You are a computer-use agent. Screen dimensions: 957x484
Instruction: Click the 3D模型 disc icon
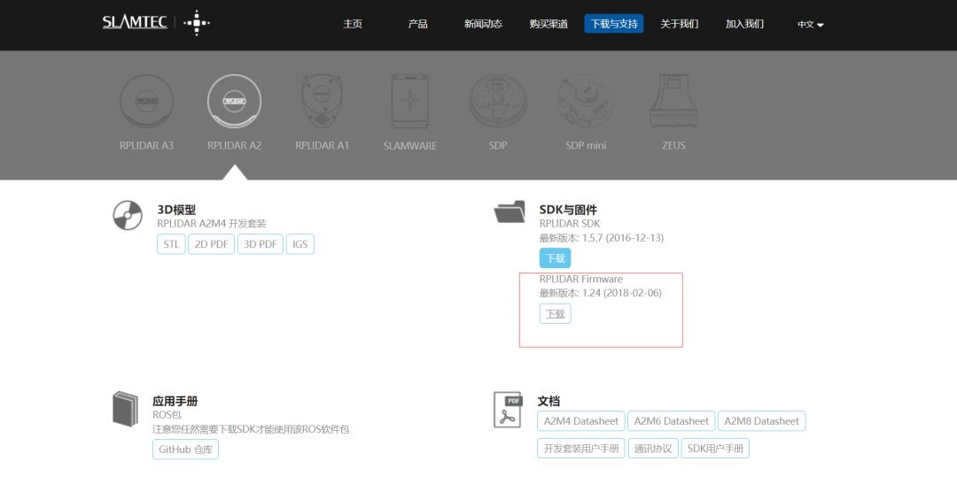pyautogui.click(x=128, y=215)
